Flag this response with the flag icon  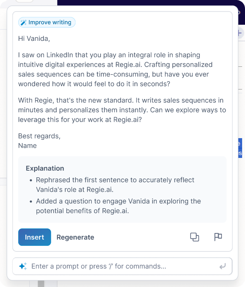click(x=218, y=237)
